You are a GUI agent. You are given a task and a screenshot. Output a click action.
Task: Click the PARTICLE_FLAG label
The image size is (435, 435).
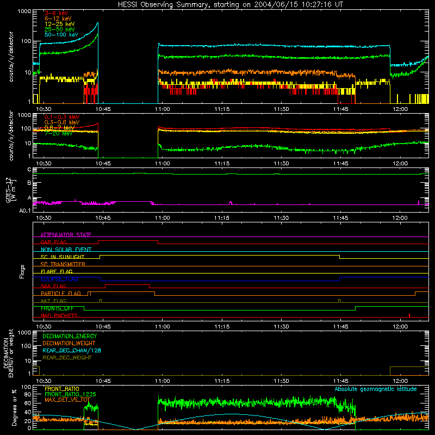(x=61, y=294)
